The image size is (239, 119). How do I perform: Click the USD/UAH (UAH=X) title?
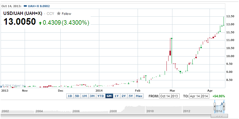pyautogui.click(x=23, y=14)
